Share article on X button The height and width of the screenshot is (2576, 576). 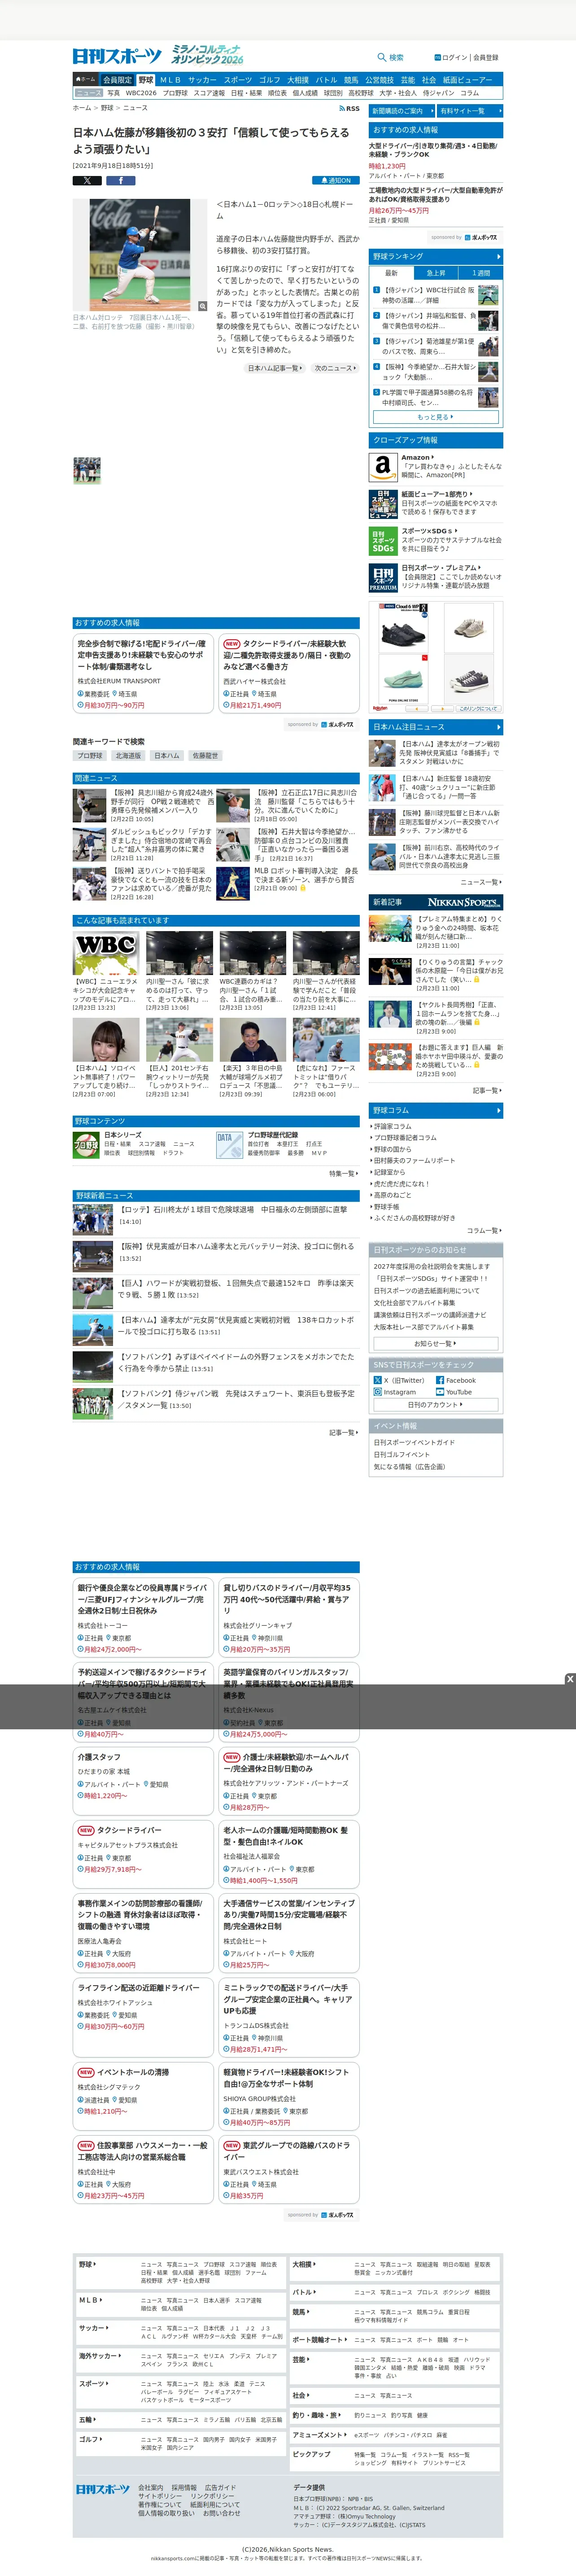coord(87,181)
